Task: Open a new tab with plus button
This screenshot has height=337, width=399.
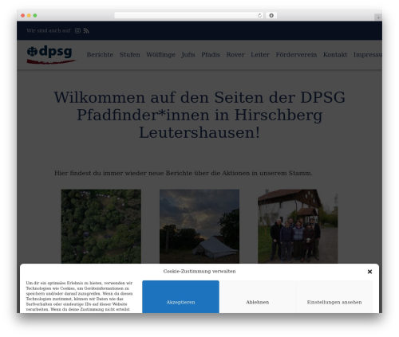Action: pyautogui.click(x=378, y=18)
